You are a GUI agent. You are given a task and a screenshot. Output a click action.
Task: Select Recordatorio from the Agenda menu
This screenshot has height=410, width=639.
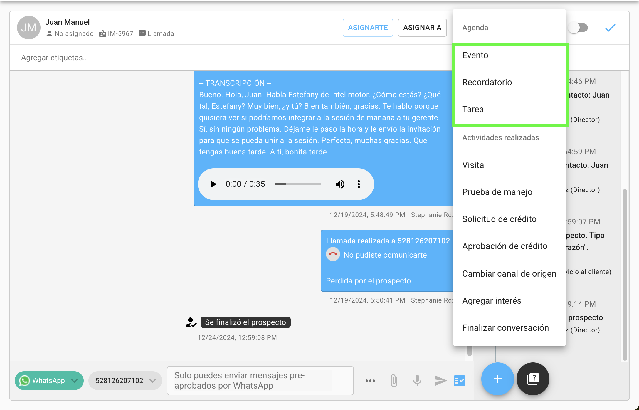click(487, 82)
